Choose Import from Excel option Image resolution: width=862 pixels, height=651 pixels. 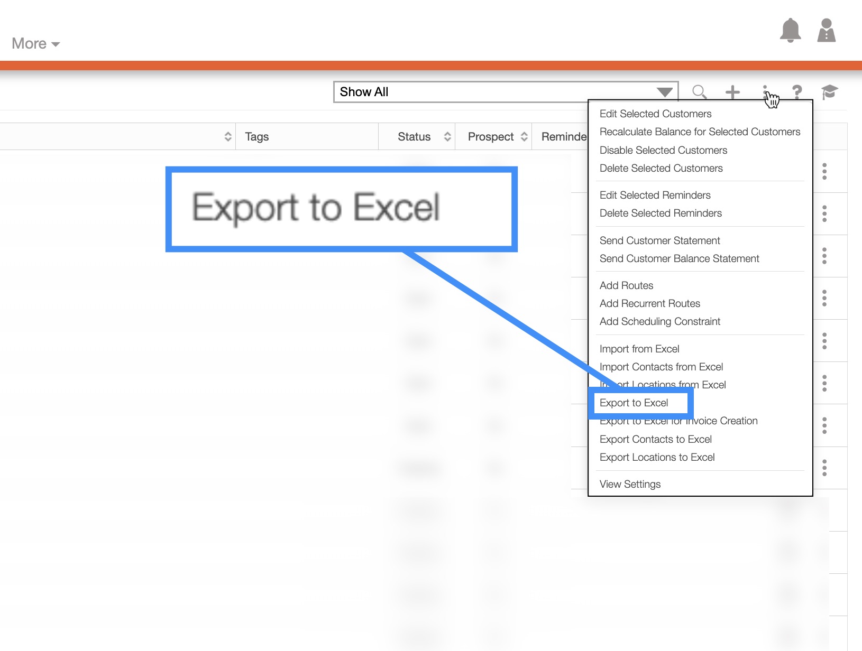point(639,349)
